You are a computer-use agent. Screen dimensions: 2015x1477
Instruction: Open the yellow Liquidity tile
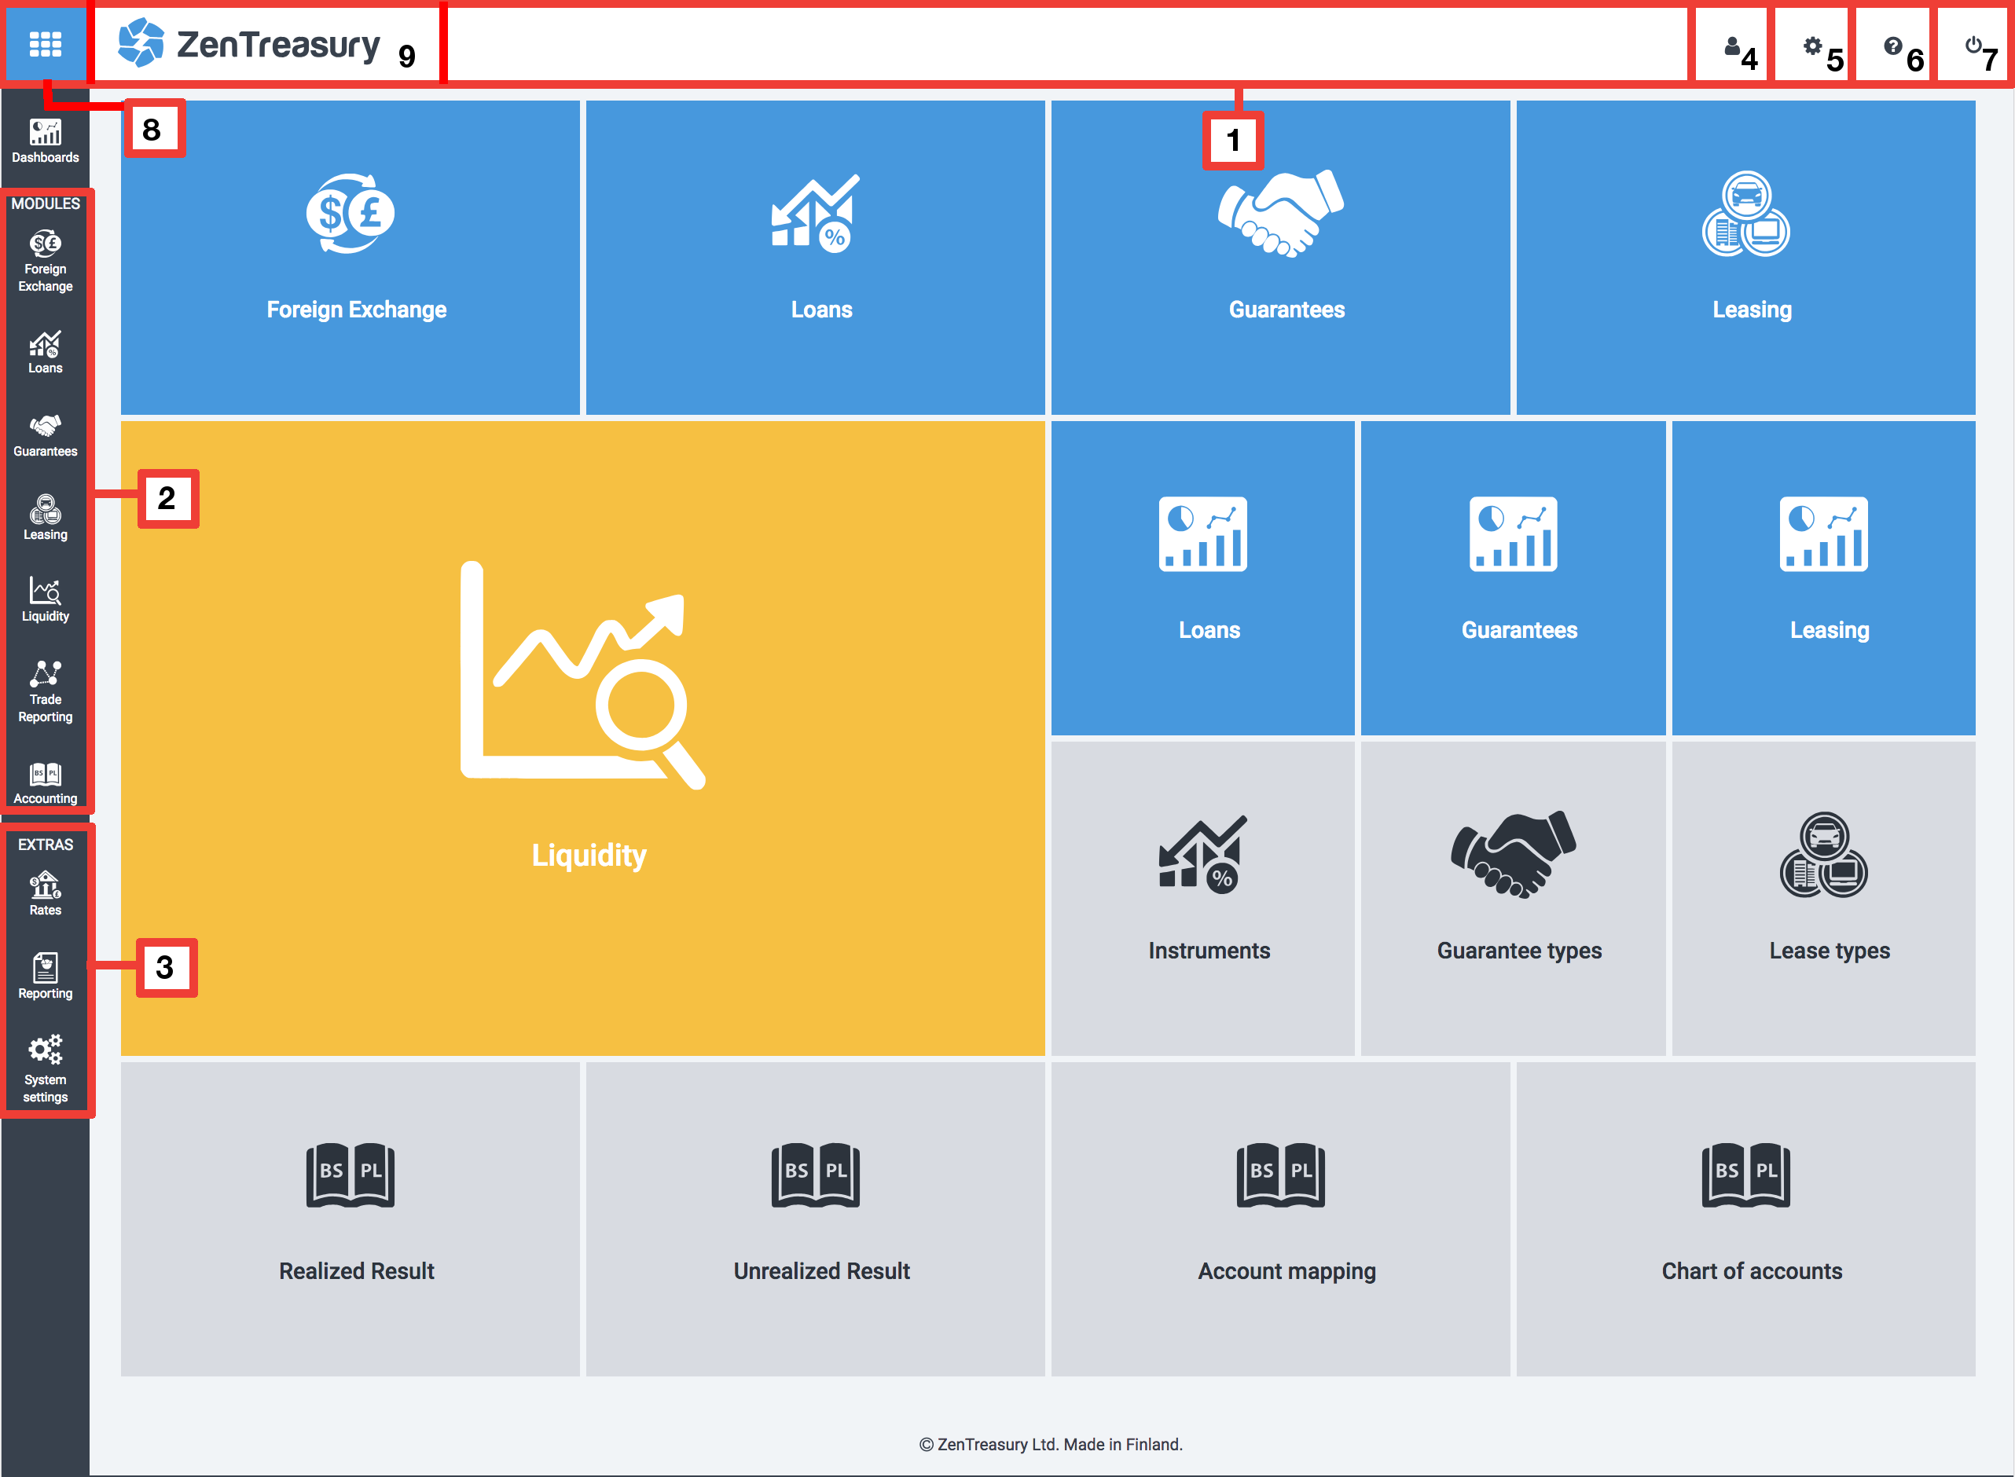pos(582,738)
